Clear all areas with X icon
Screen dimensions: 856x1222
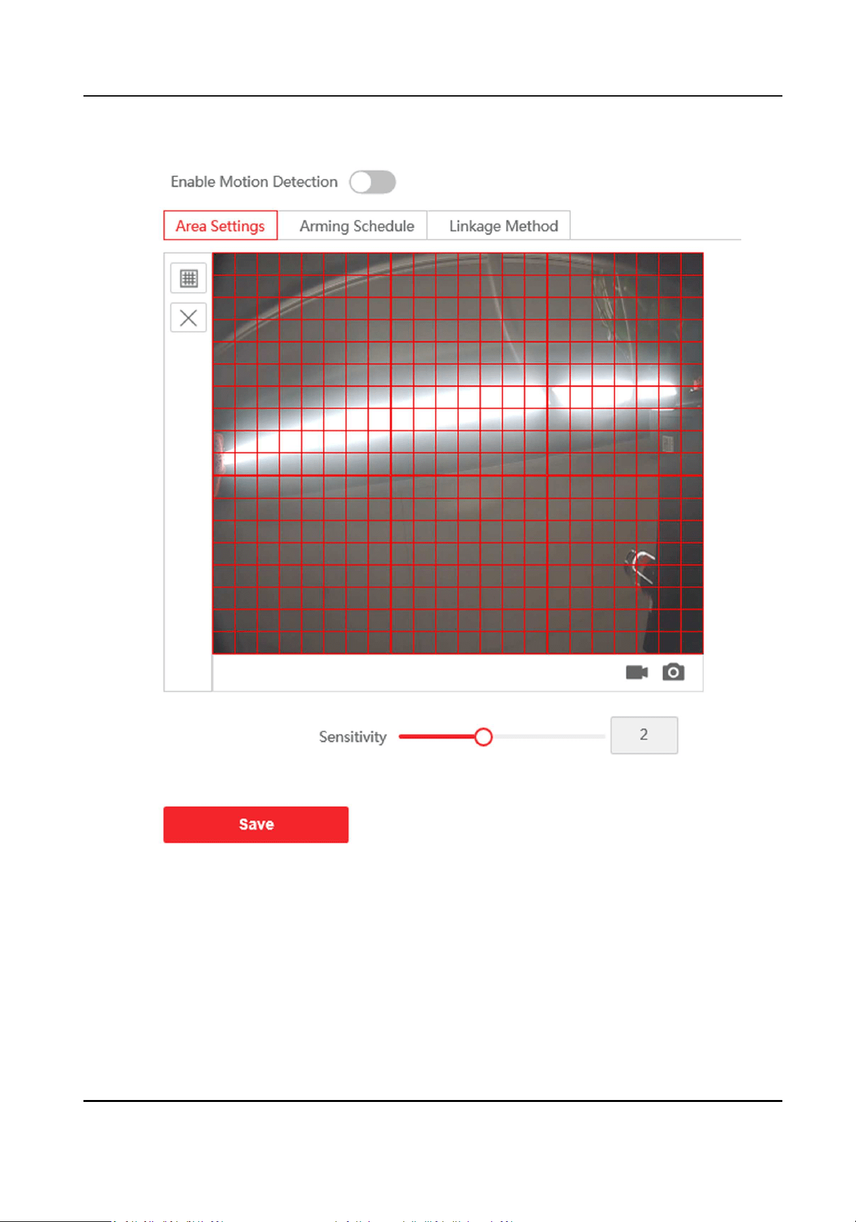click(x=188, y=318)
